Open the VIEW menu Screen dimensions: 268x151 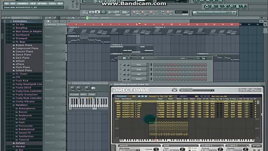(x=33, y=3)
